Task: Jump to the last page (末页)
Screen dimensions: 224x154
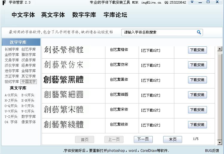Action: [172, 139]
